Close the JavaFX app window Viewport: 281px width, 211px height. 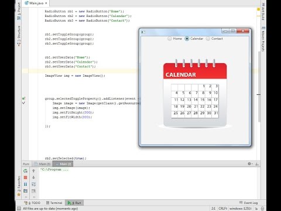point(243,31)
